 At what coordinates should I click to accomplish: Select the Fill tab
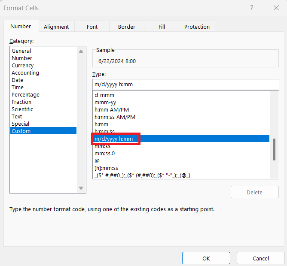click(x=162, y=27)
